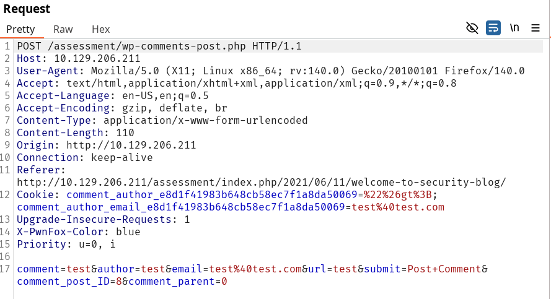Toggle the word wrap button
This screenshot has width=551, height=299.
[493, 28]
